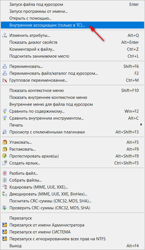145x250 pixels.
Task: Click the Изменить атрибуты icon
Action: coord(4,35)
